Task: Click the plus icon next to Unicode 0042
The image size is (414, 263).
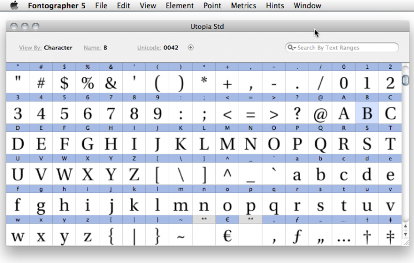Action: (191, 48)
